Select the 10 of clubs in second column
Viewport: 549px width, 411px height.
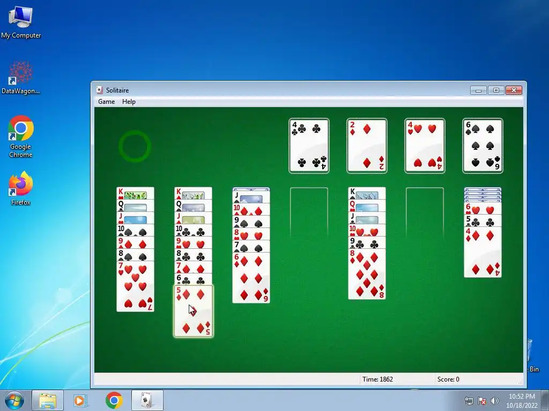[193, 230]
